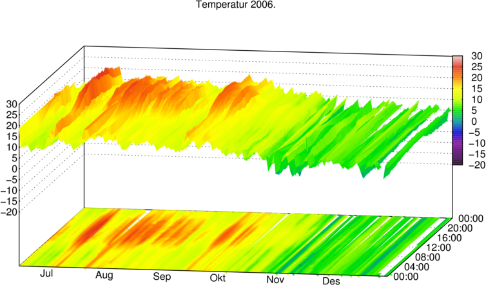Click the color bar tick labels

474,110
